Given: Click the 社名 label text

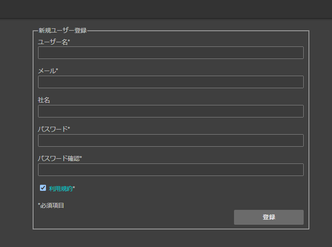Looking at the screenshot, I should (44, 100).
